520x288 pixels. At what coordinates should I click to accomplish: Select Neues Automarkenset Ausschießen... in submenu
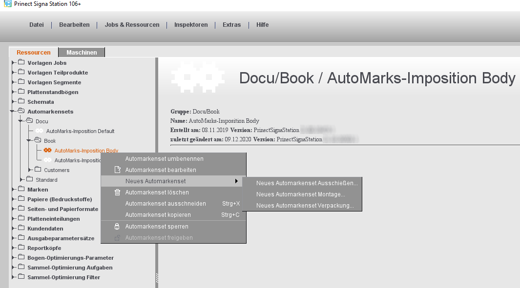tap(302, 183)
